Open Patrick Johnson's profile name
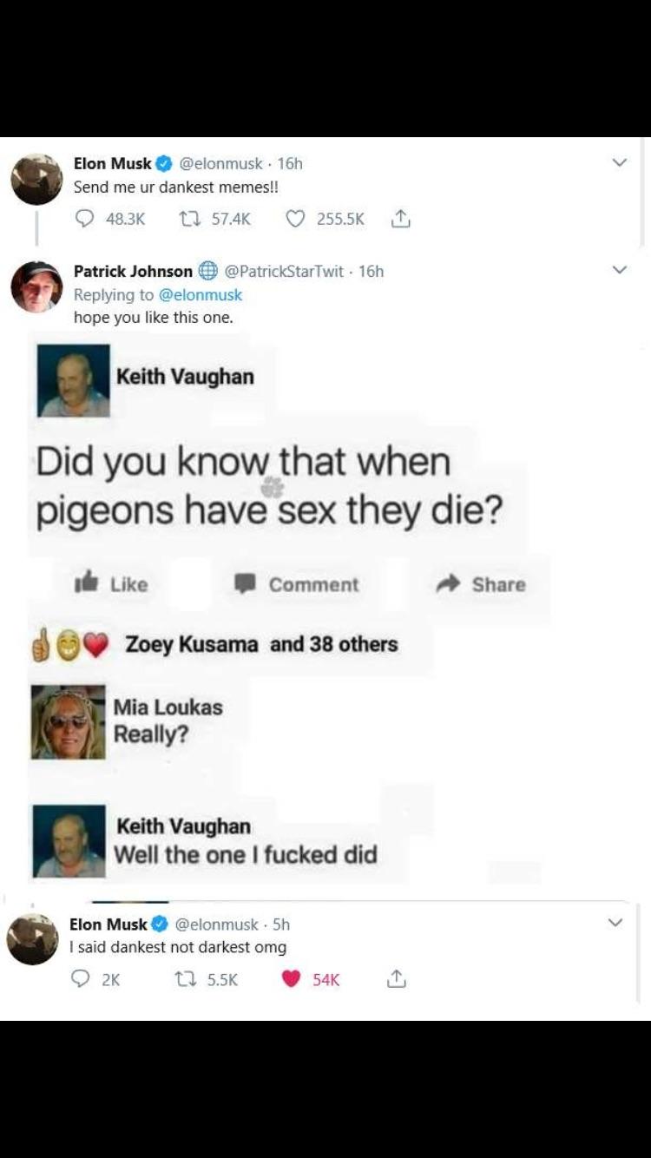Screen dimensions: 651x1158 pyautogui.click(x=133, y=271)
